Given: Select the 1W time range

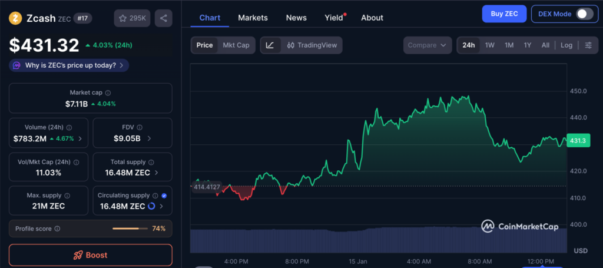Looking at the screenshot, I should (489, 45).
